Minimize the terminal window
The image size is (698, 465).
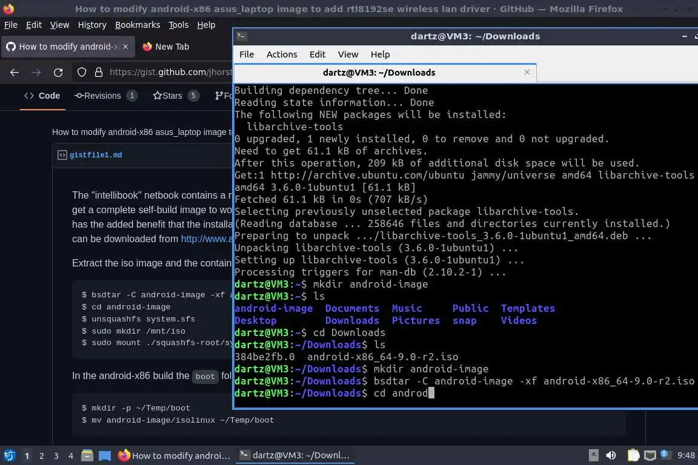(x=685, y=36)
